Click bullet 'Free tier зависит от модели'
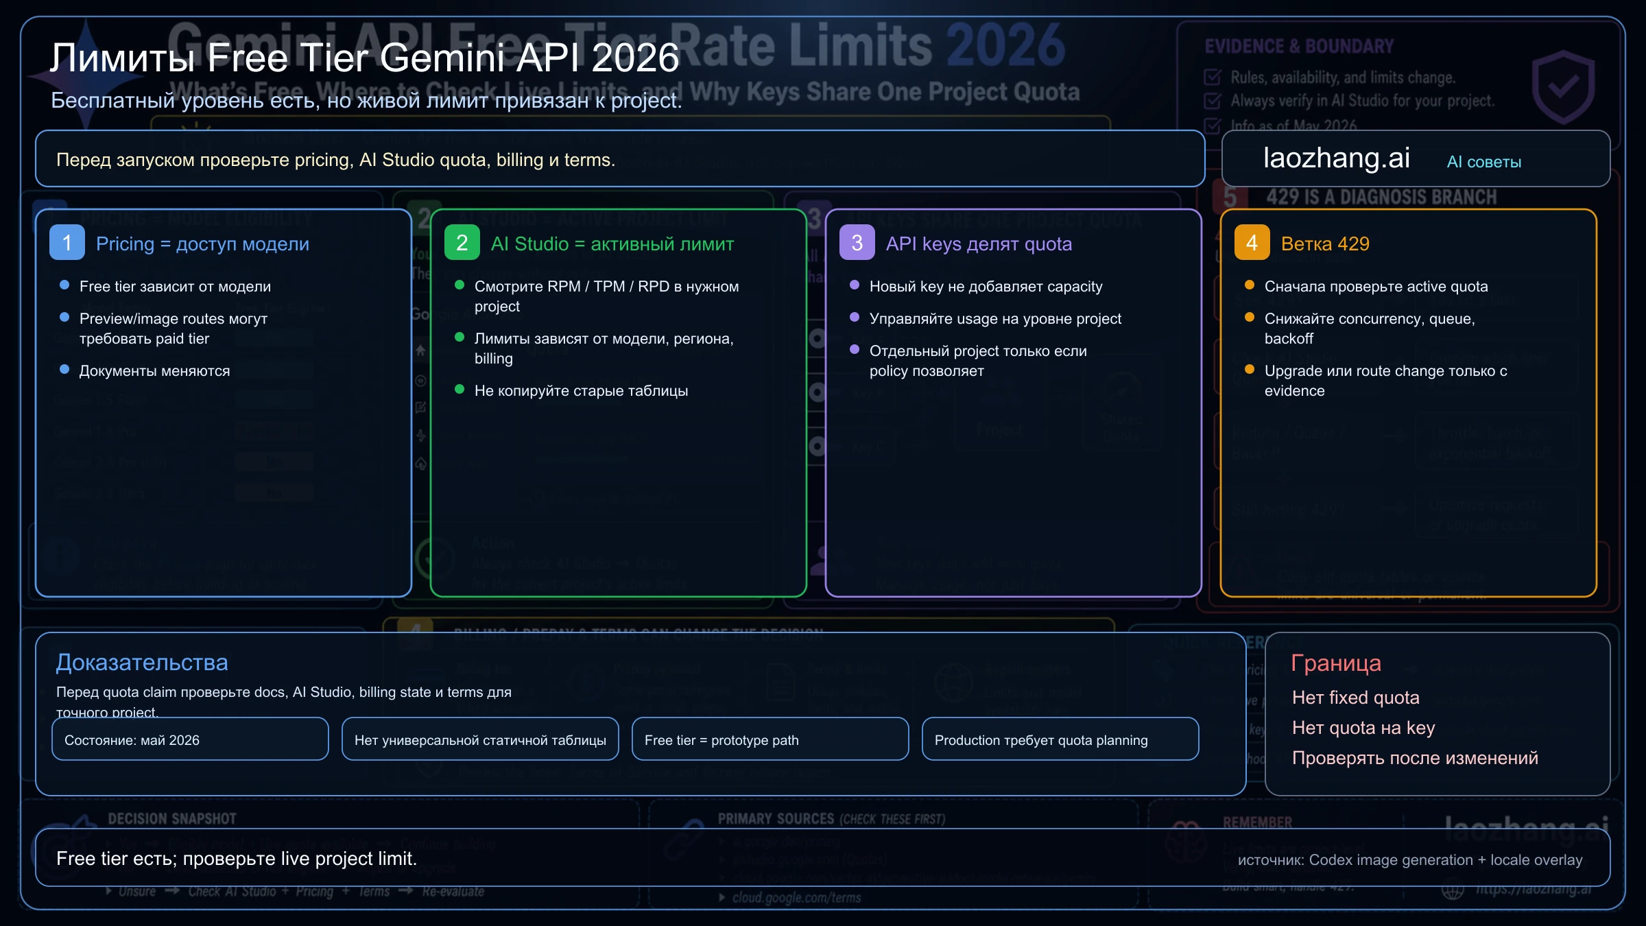This screenshot has height=926, width=1646. click(x=175, y=287)
